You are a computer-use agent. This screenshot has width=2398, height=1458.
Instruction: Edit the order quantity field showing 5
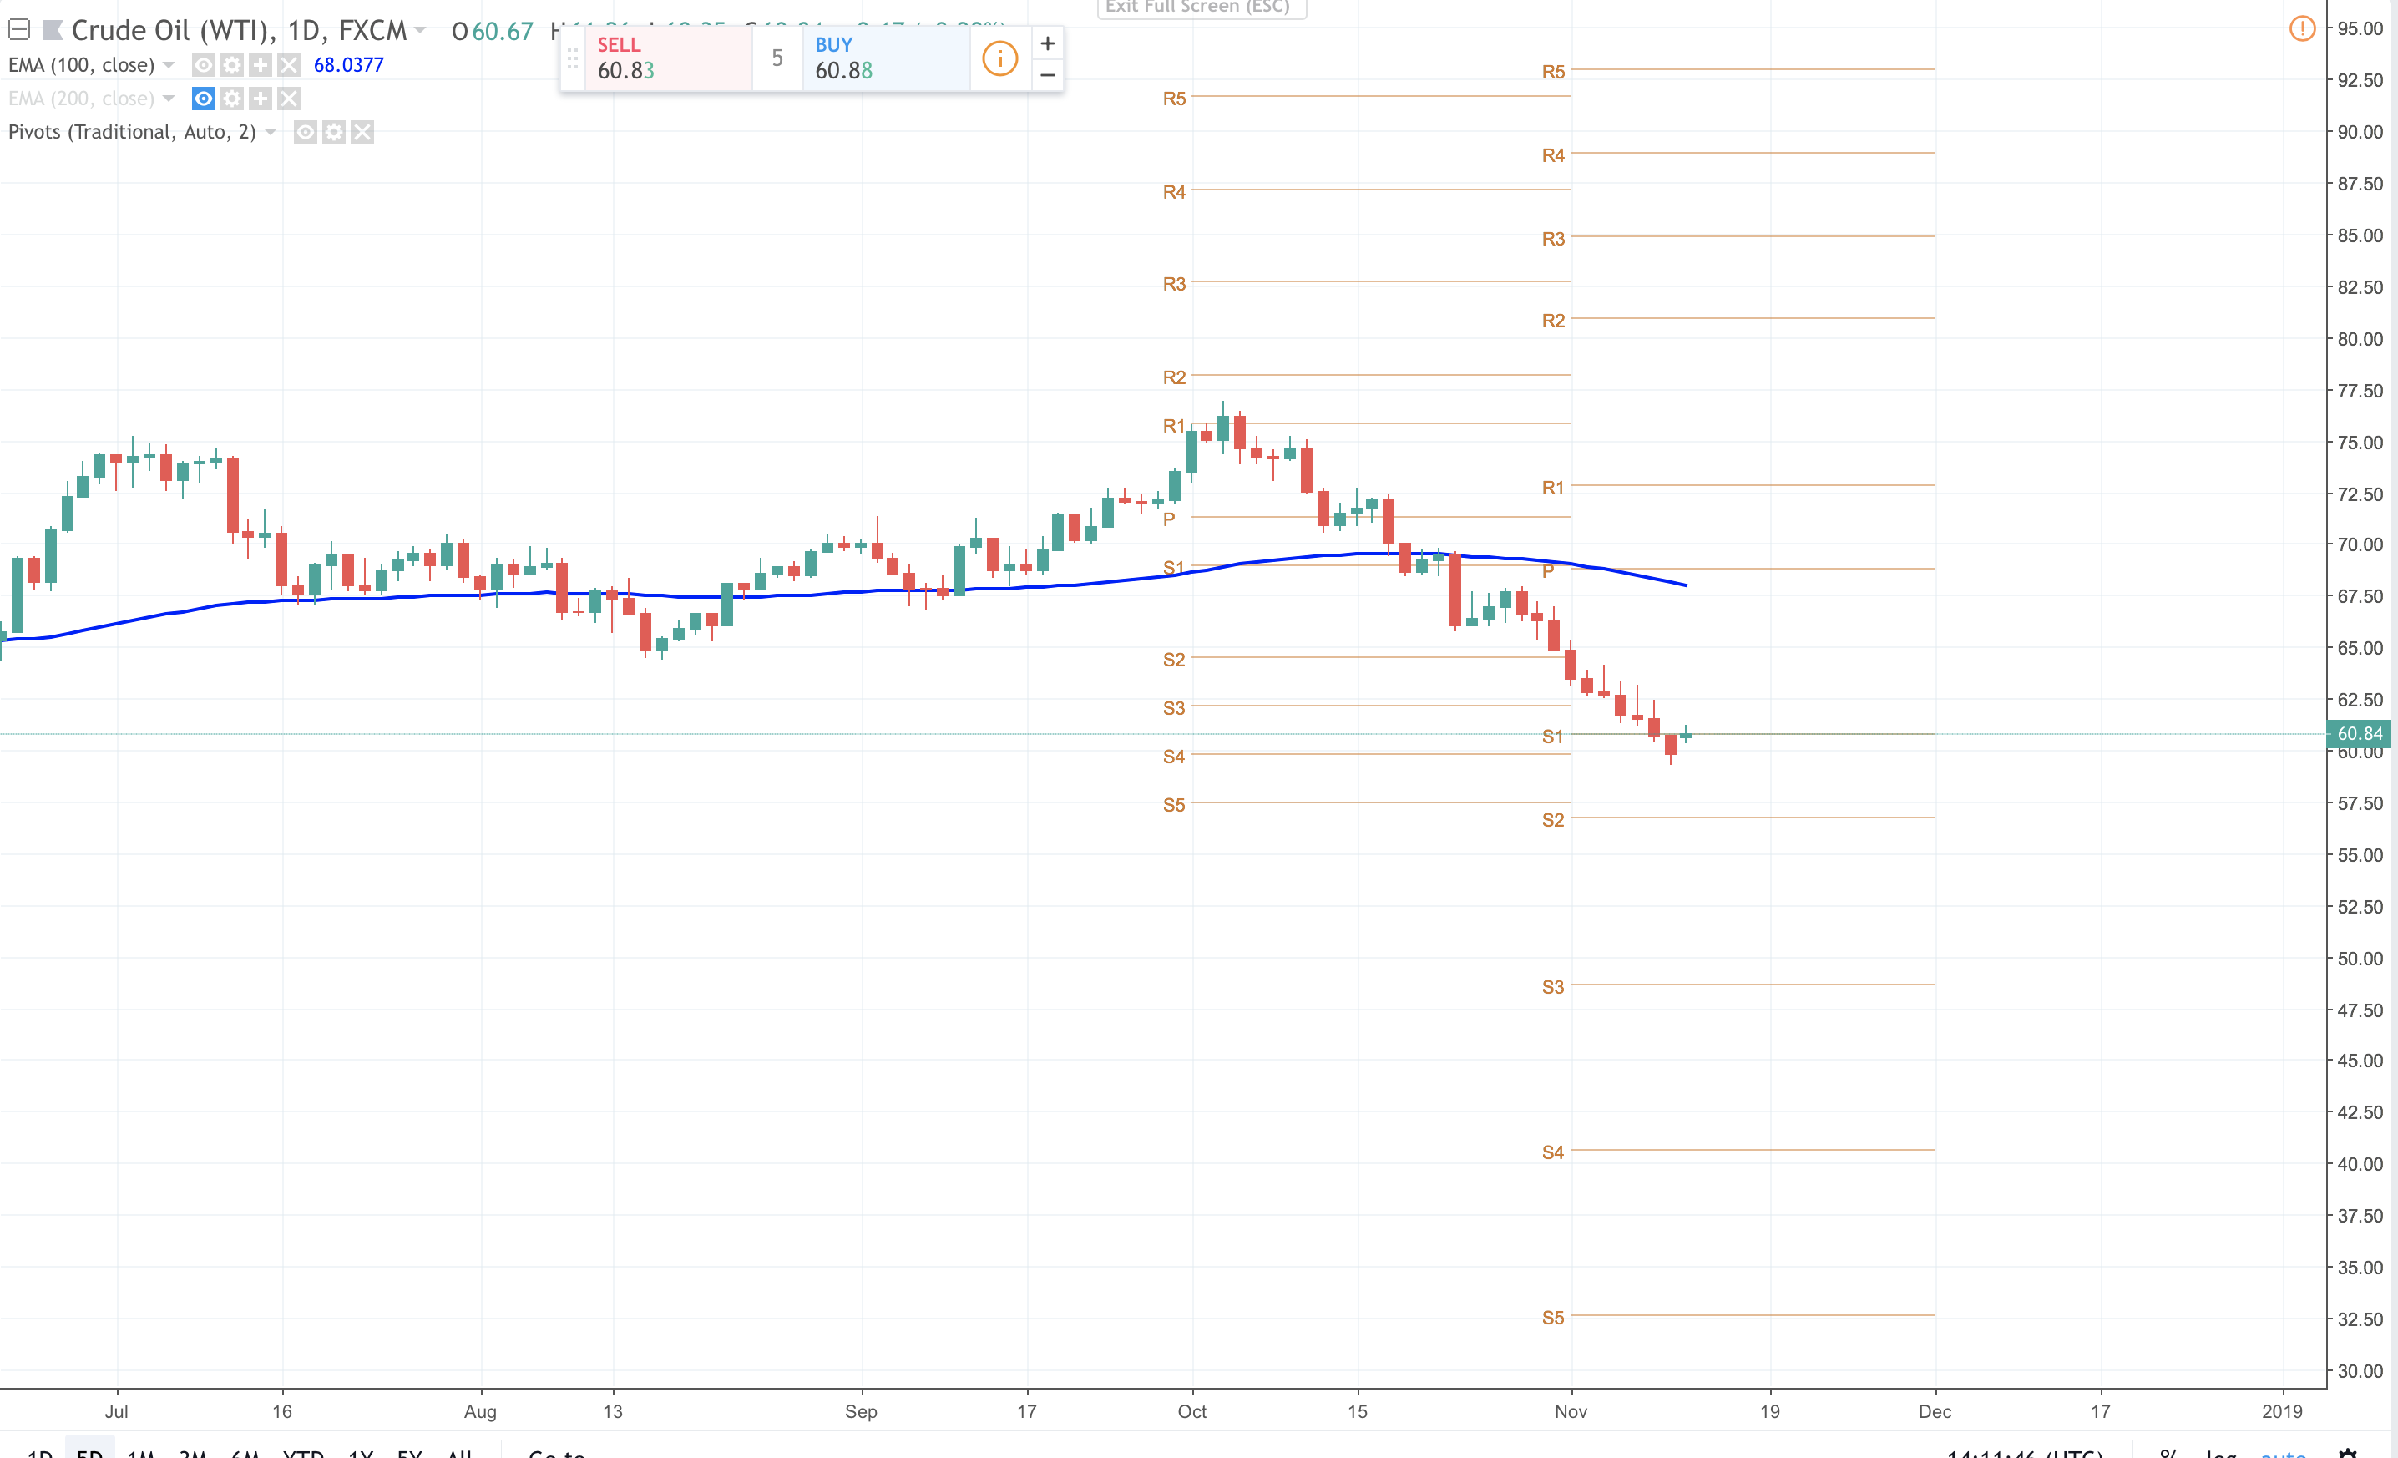(777, 58)
